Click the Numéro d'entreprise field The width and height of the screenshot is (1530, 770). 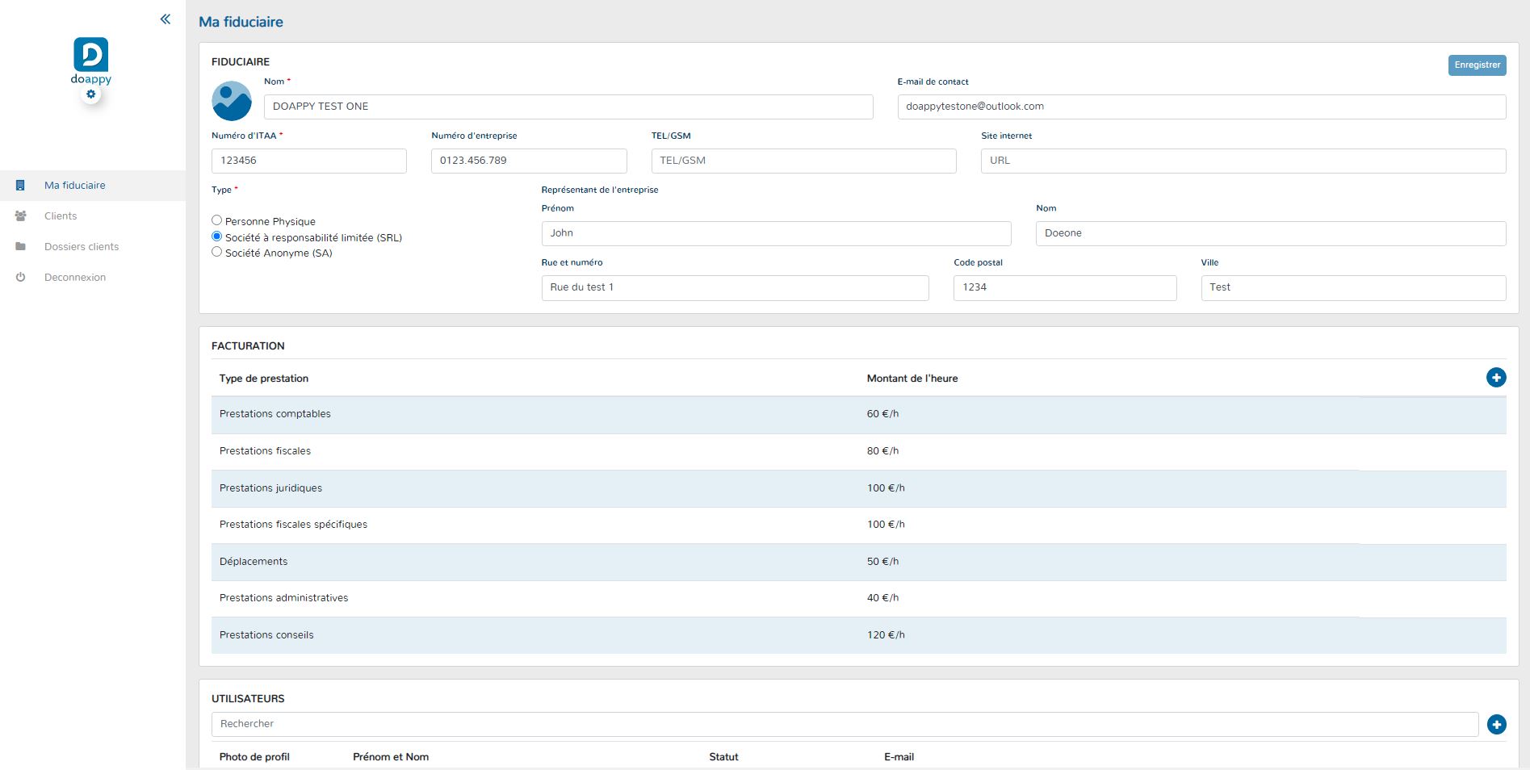pos(529,161)
